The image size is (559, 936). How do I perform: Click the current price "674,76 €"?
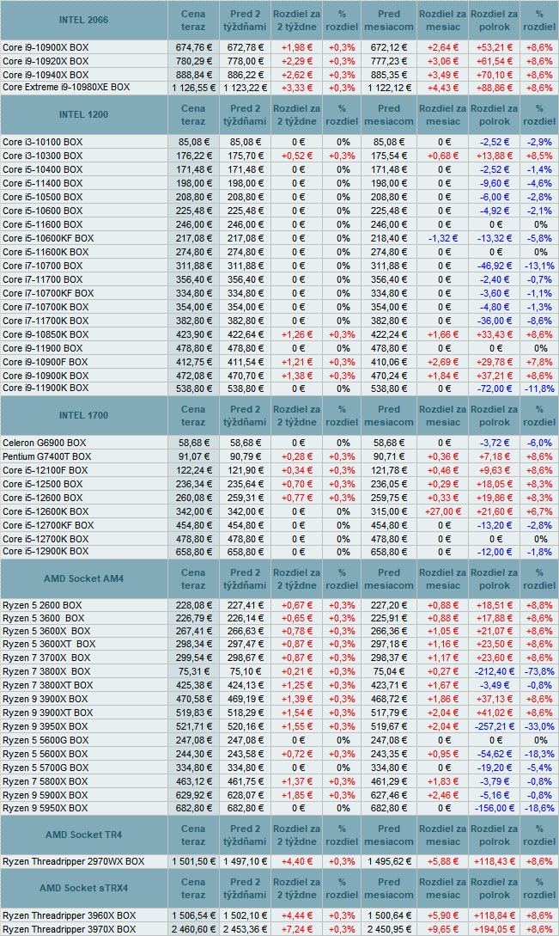[x=193, y=47]
